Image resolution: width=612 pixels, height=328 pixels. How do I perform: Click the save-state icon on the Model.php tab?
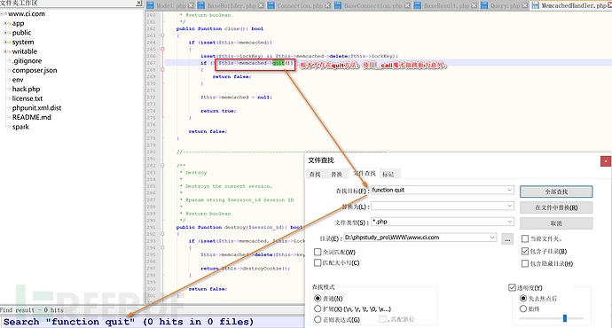click(151, 5)
